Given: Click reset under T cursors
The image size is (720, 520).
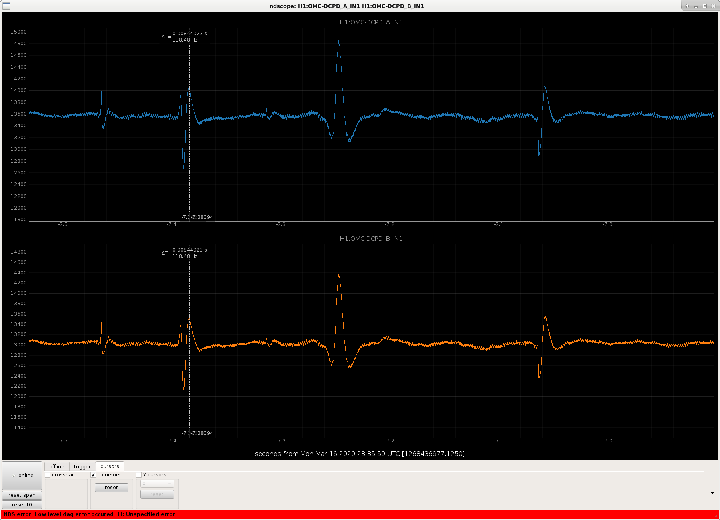Looking at the screenshot, I should (x=111, y=488).
